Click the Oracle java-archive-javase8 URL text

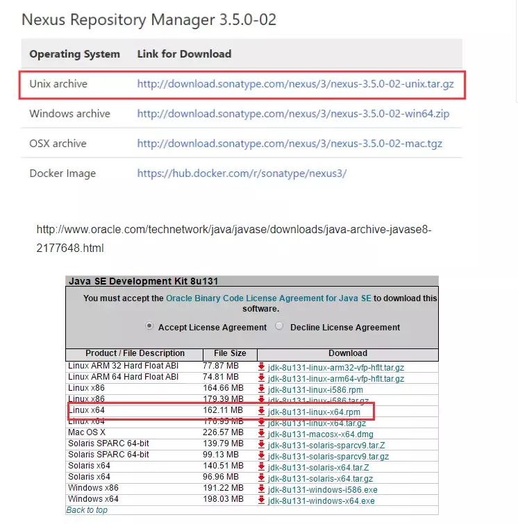[234, 239]
